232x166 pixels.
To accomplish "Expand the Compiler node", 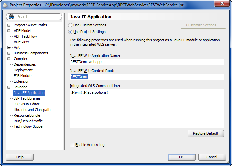I will coord(9,59).
